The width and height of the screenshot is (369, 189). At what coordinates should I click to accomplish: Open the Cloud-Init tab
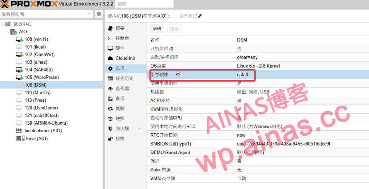(x=126, y=58)
